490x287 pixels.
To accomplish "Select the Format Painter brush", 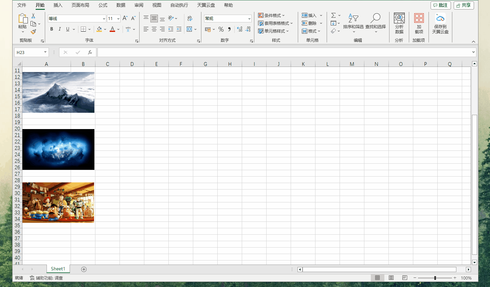I will point(33,32).
